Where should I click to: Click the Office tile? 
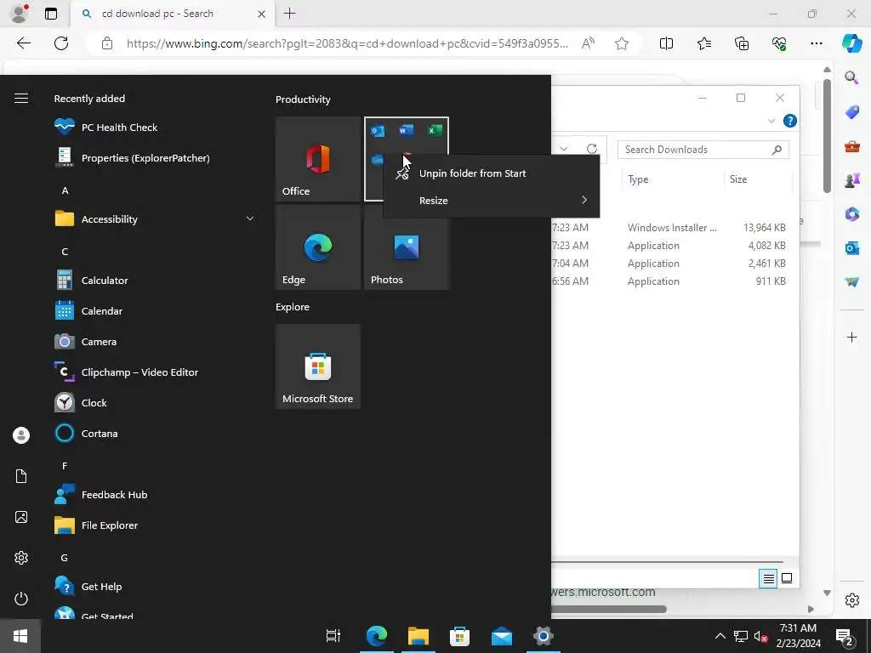[x=318, y=159]
